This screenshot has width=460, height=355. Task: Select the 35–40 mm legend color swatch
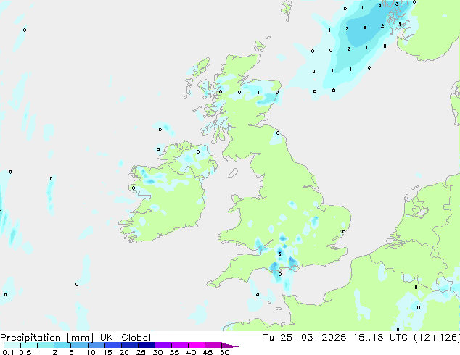[179, 346]
